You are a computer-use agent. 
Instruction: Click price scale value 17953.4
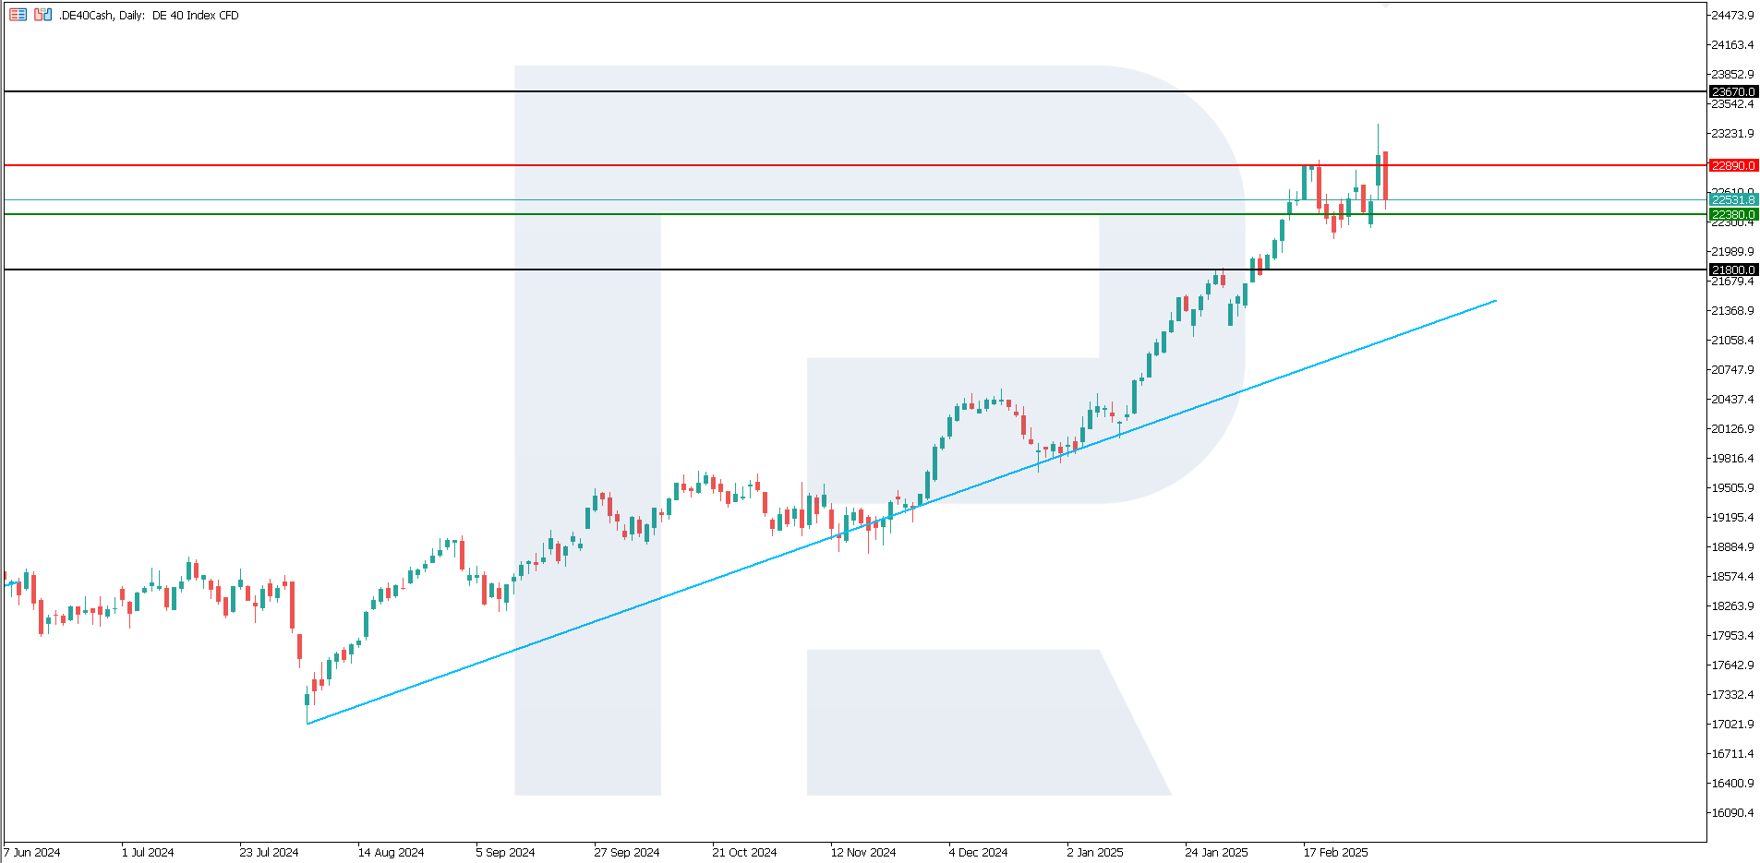1732,636
